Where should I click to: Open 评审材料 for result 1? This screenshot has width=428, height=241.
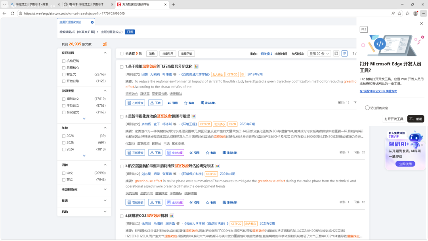tap(208, 103)
